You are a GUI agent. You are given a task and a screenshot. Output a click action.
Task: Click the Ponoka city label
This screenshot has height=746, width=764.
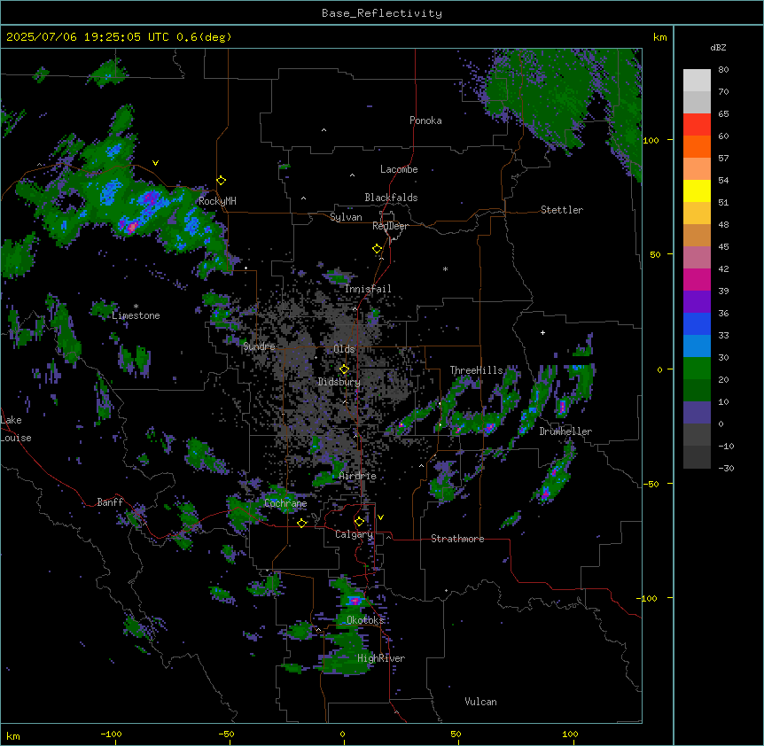point(425,120)
